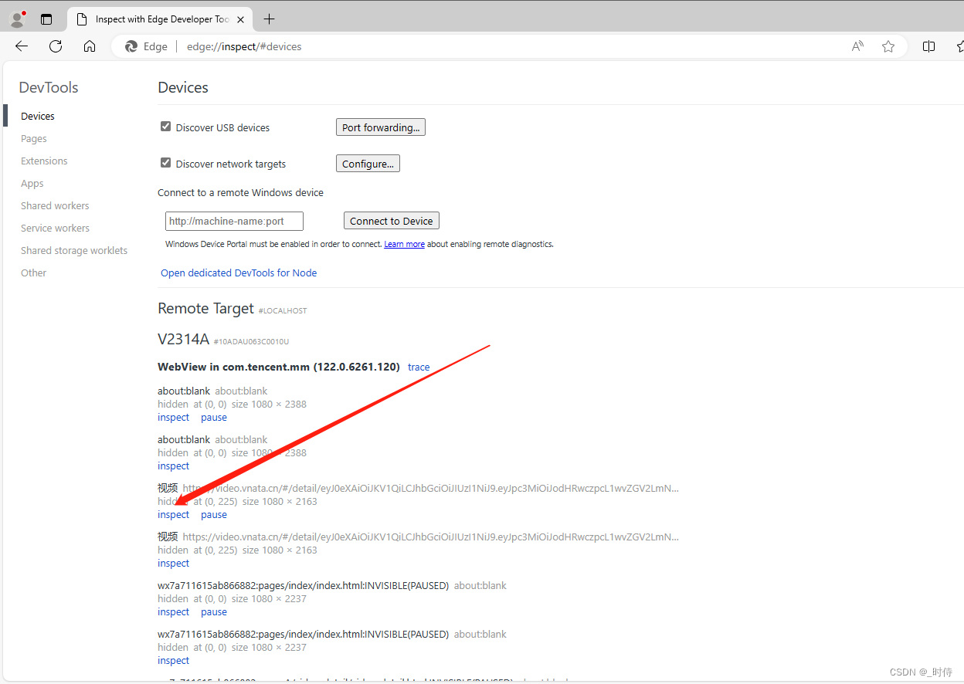Click WebView in com.tencent.mm heading
This screenshot has height=684, width=964.
(279, 367)
